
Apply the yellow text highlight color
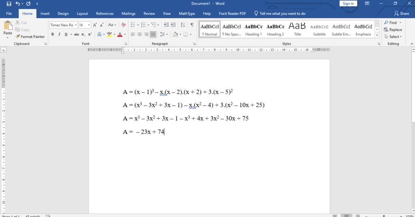tap(109, 34)
